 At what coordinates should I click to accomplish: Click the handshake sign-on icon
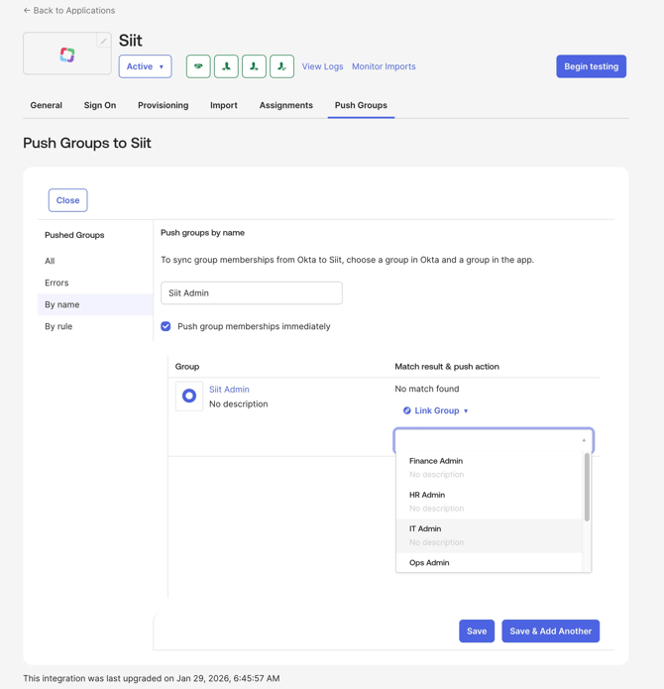(198, 66)
